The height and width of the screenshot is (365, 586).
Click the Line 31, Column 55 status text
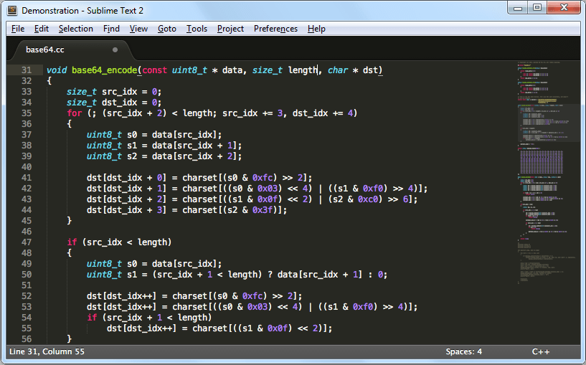click(47, 351)
